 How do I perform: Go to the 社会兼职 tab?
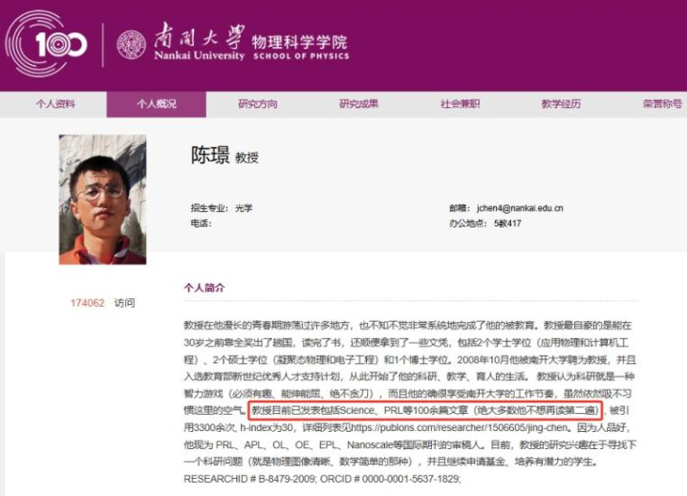(x=460, y=104)
